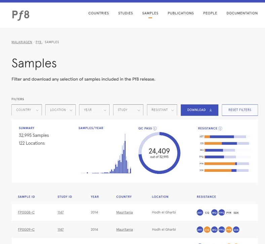The width and height of the screenshot is (265, 244).
Task: Click ART badge in FP0009-C row
Action: coord(200,230)
